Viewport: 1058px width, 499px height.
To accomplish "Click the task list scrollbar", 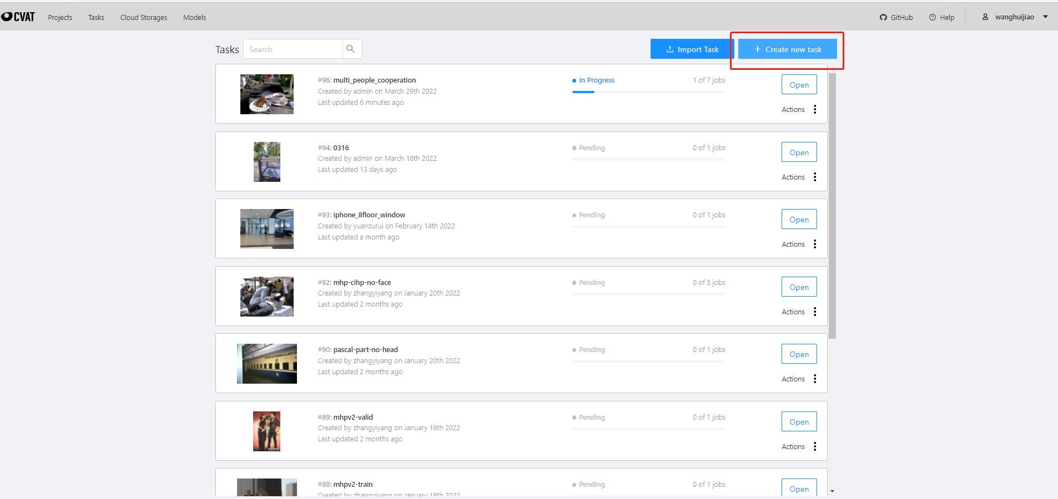I will 832,206.
